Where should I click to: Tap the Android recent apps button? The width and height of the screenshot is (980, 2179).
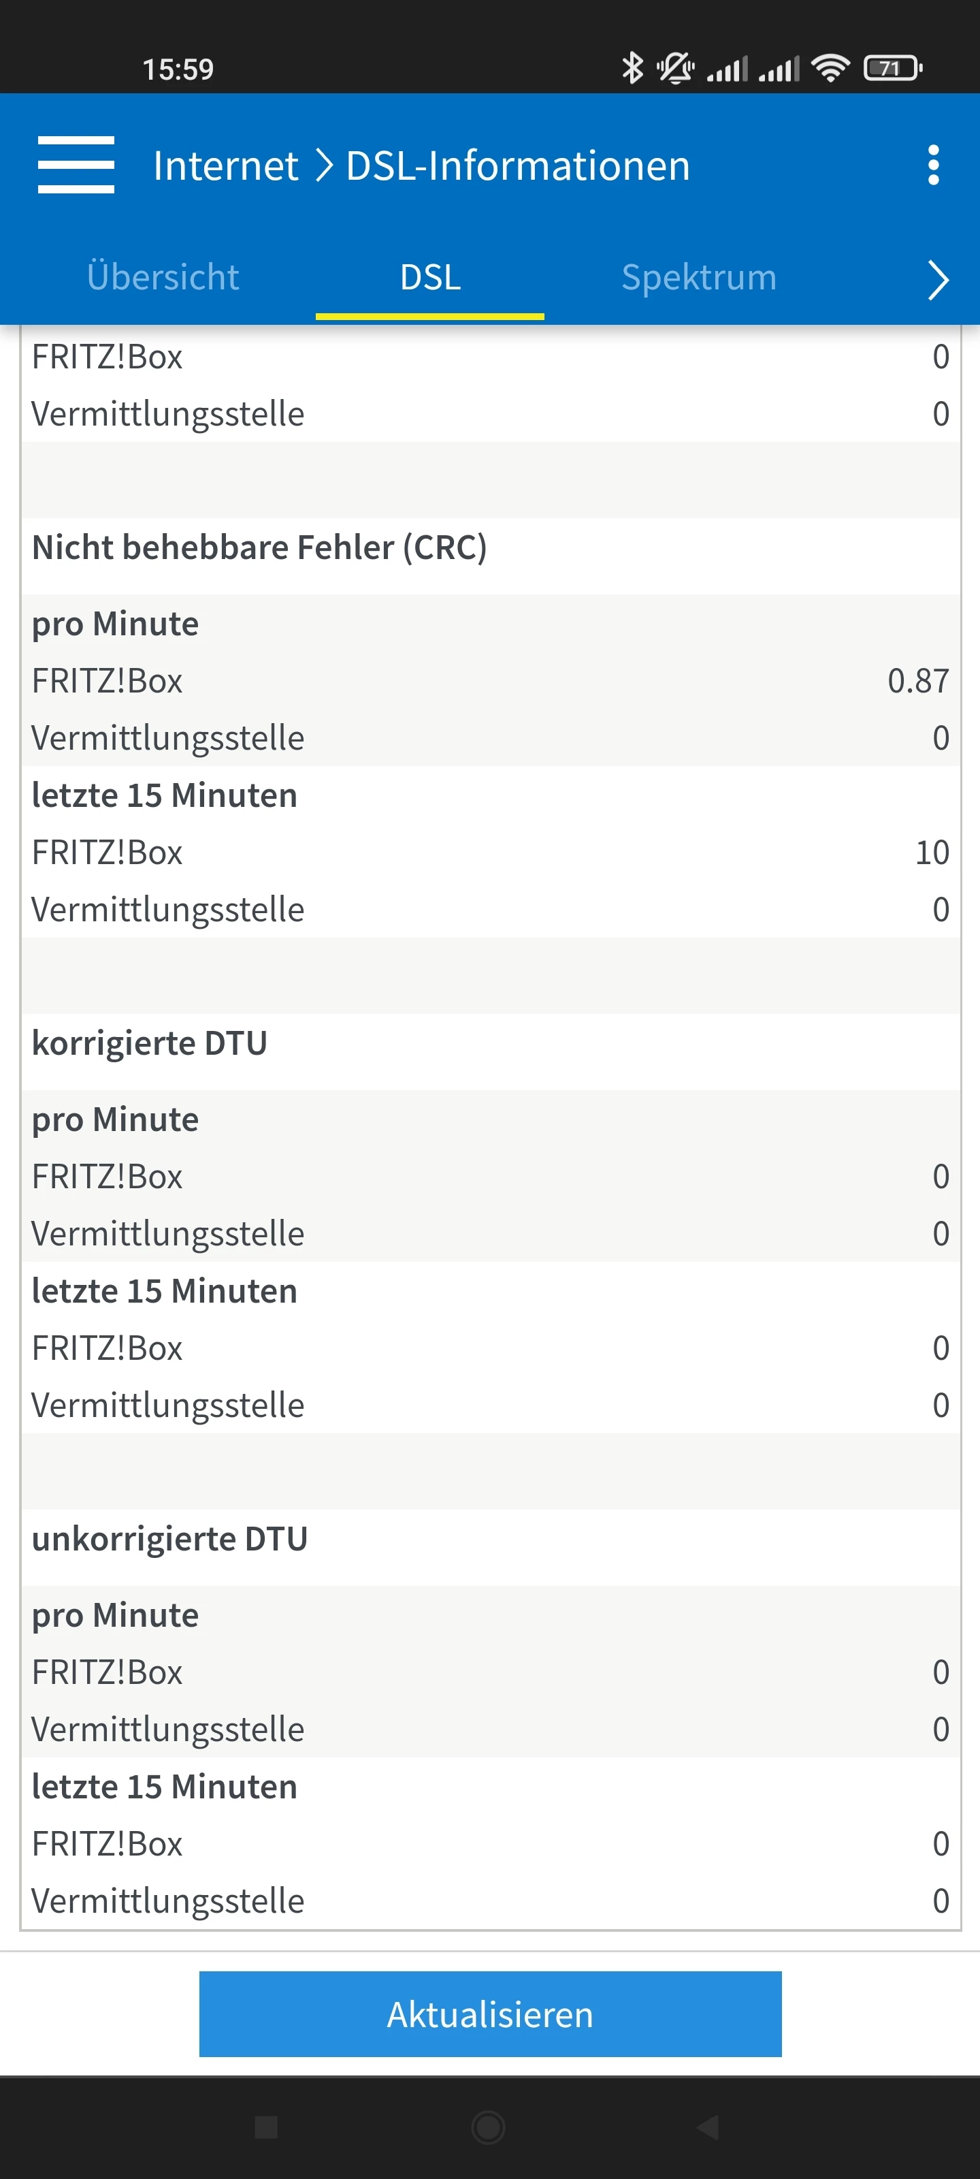pyautogui.click(x=266, y=2126)
